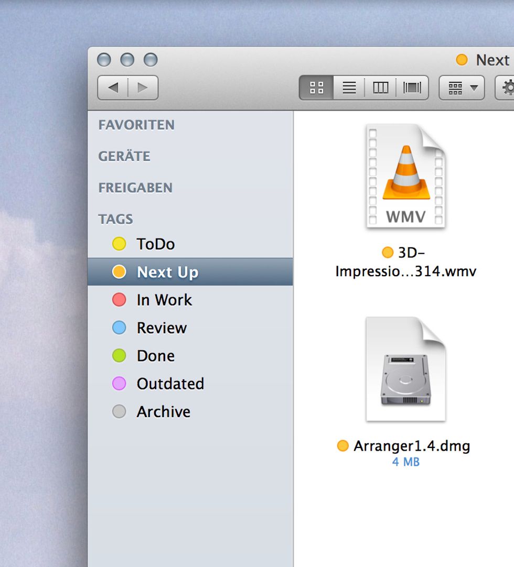
Task: Select the Archive tag
Action: [x=190, y=411]
